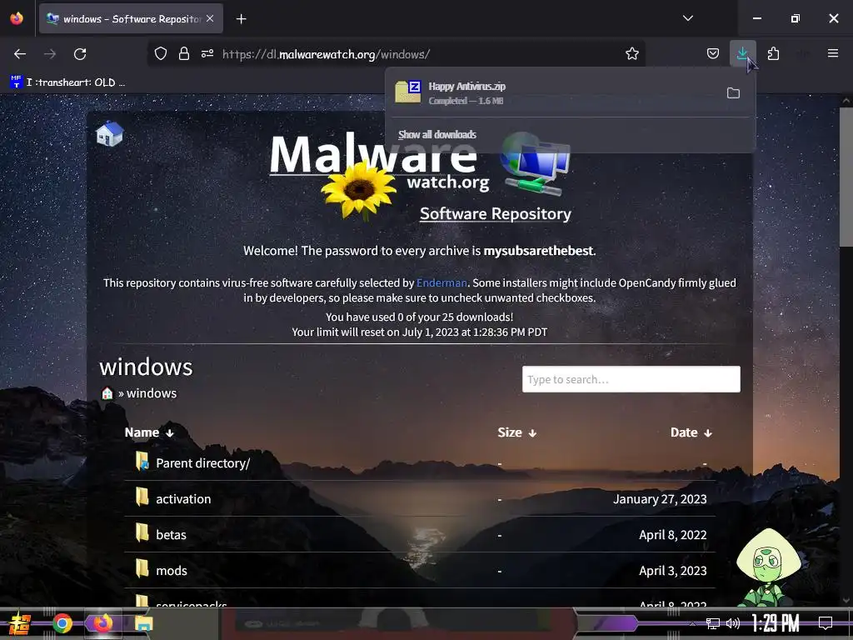Image resolution: width=853 pixels, height=640 pixels.
Task: Select the April 8, 2022 date
Action: tap(673, 535)
